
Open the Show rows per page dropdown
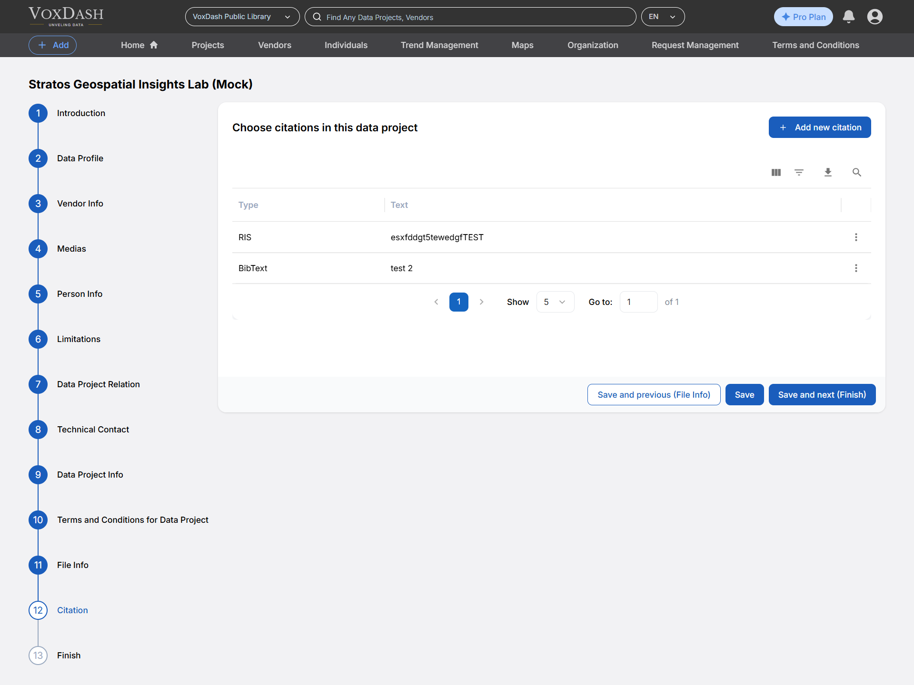tap(555, 302)
